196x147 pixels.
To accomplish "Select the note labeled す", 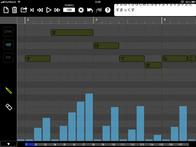I will pyautogui.click(x=38, y=59).
